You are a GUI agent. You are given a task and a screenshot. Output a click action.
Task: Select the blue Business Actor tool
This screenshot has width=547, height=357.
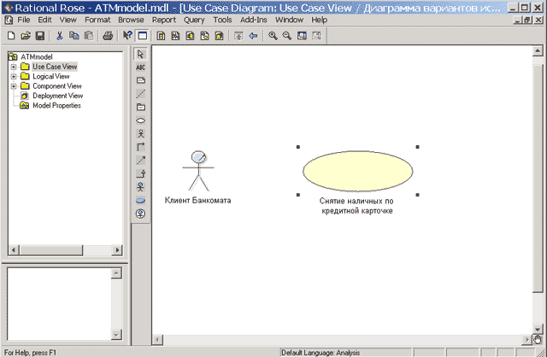point(140,187)
